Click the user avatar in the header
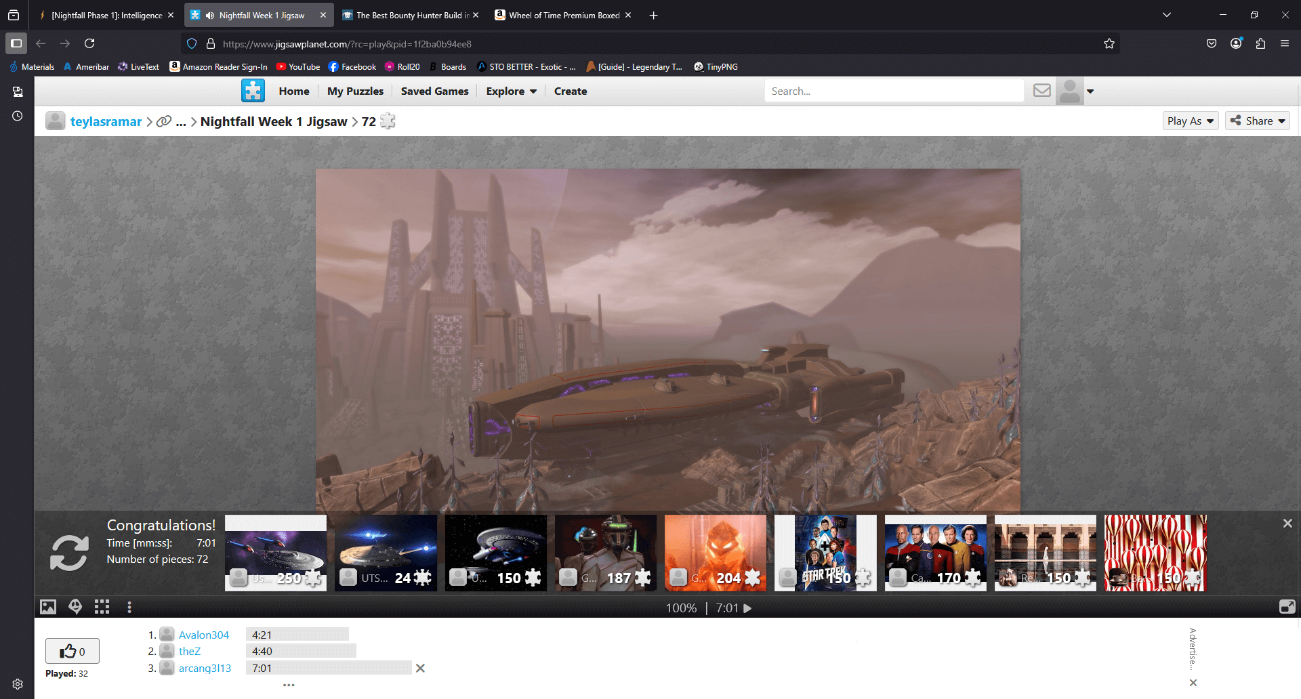This screenshot has width=1301, height=699. point(1070,91)
